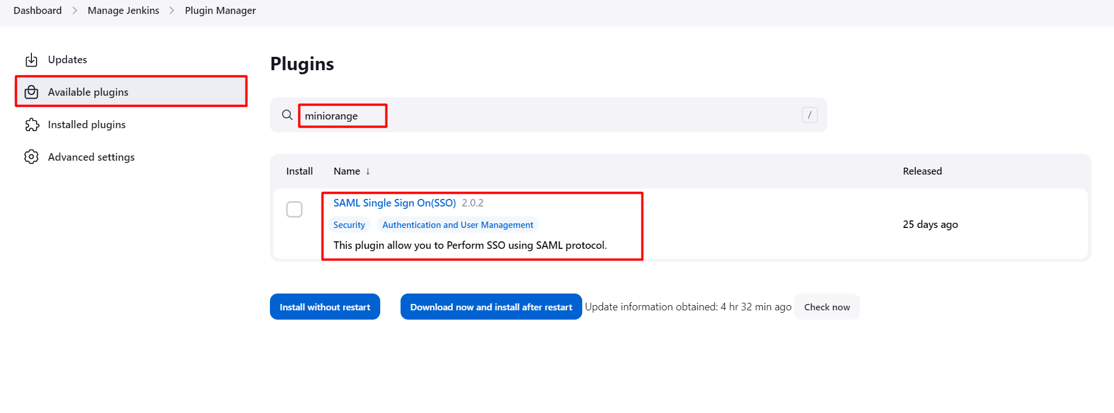Expand the chevron after Dashboard breadcrumb
This screenshot has width=1114, height=413.
75,10
